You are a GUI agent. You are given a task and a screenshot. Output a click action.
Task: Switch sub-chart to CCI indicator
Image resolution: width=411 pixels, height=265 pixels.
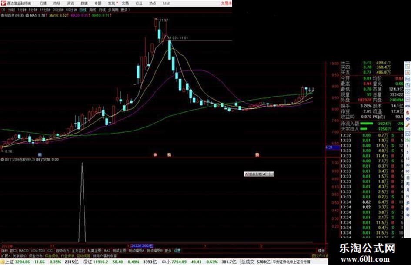[x=50, y=251]
